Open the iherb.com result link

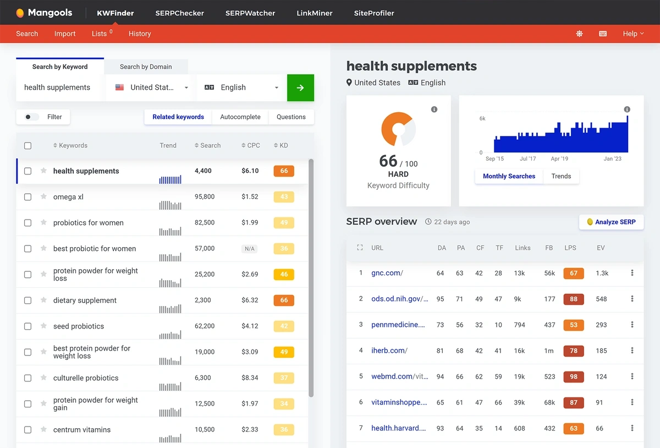(389, 351)
